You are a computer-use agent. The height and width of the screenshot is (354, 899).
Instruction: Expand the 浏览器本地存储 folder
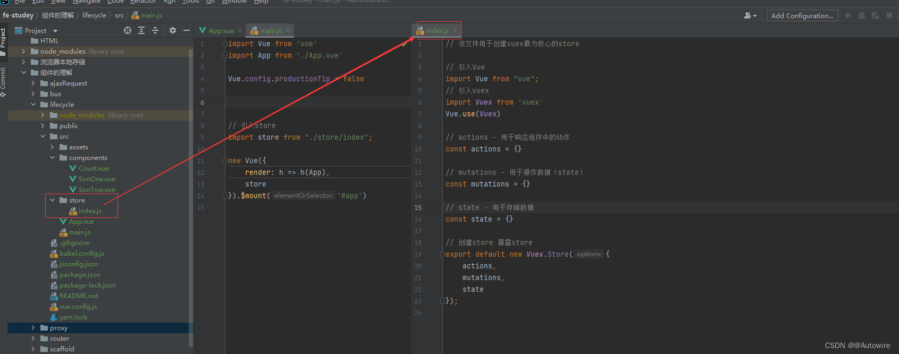pyautogui.click(x=23, y=62)
